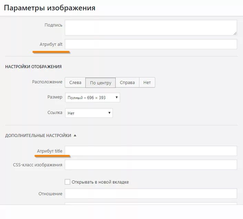The width and height of the screenshot is (243, 219).
Task: Click the Открывать в новой вкладке label
Action: click(100, 182)
